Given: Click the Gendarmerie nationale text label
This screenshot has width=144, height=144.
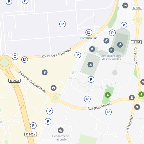Looking at the screenshot, I should tap(60, 138).
